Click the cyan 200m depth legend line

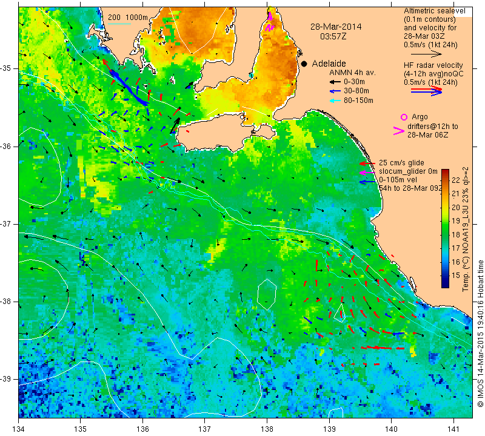click(x=119, y=24)
